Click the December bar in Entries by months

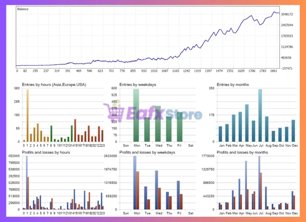[293, 131]
